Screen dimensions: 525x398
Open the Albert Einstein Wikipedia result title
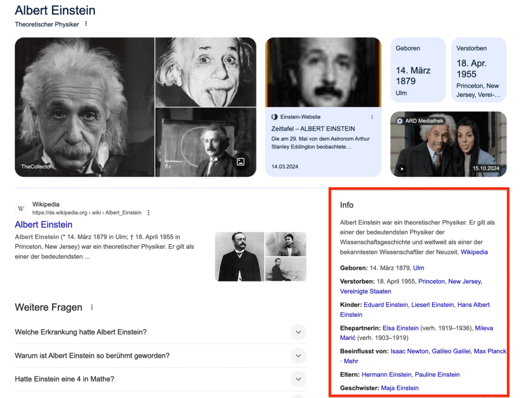point(44,225)
